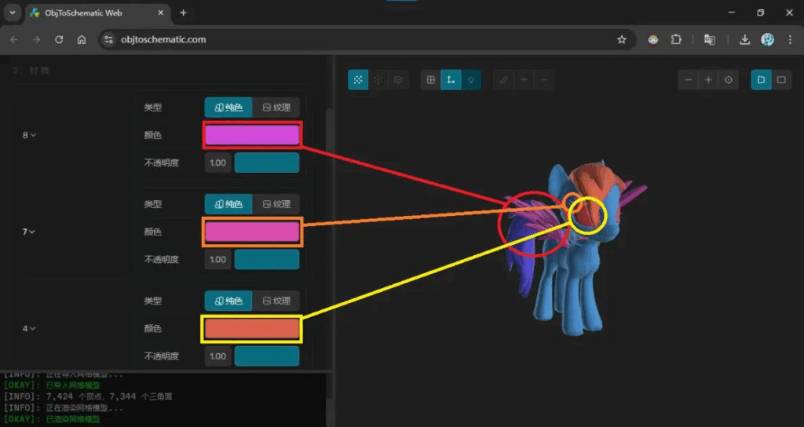Viewport: 804px width, 427px height.
Task: Zoom out the 3D camera view
Action: click(x=688, y=80)
